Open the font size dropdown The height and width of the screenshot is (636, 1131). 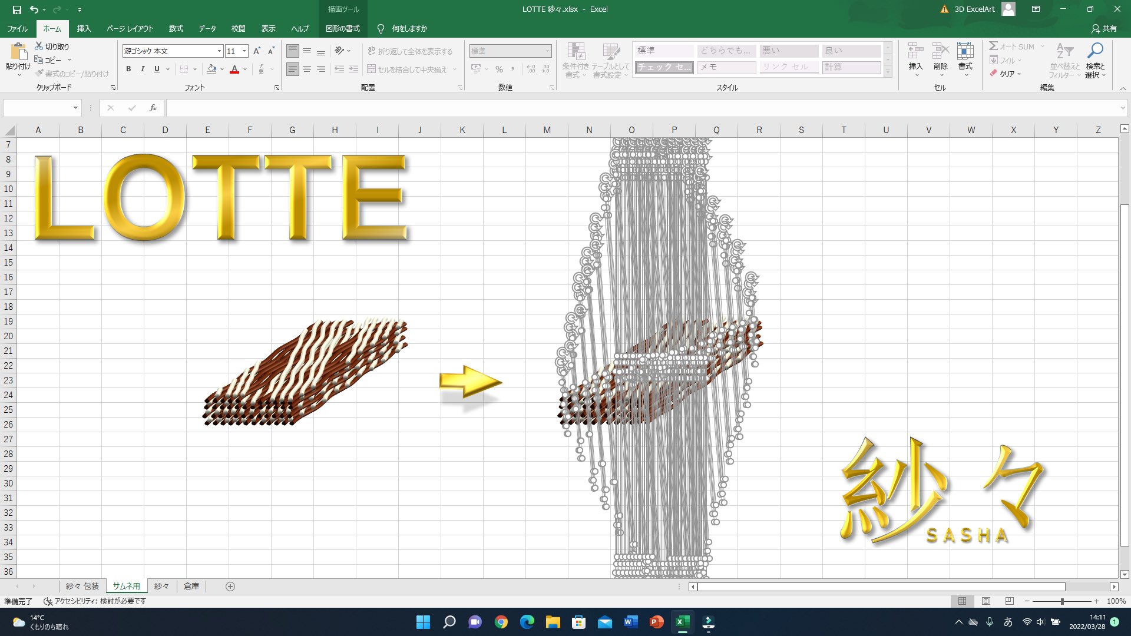(x=244, y=51)
